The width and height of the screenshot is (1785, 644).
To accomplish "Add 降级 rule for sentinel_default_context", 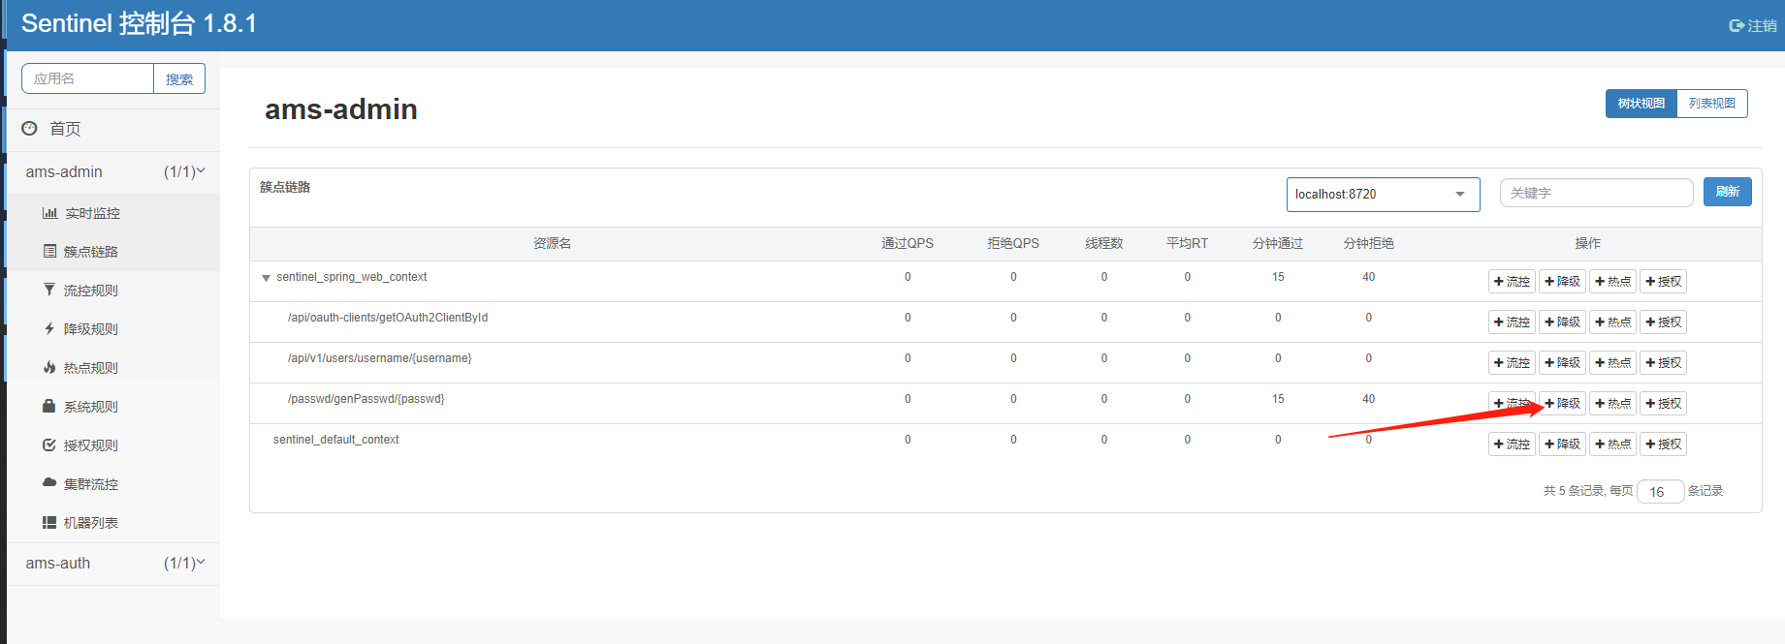I will click(x=1563, y=445).
